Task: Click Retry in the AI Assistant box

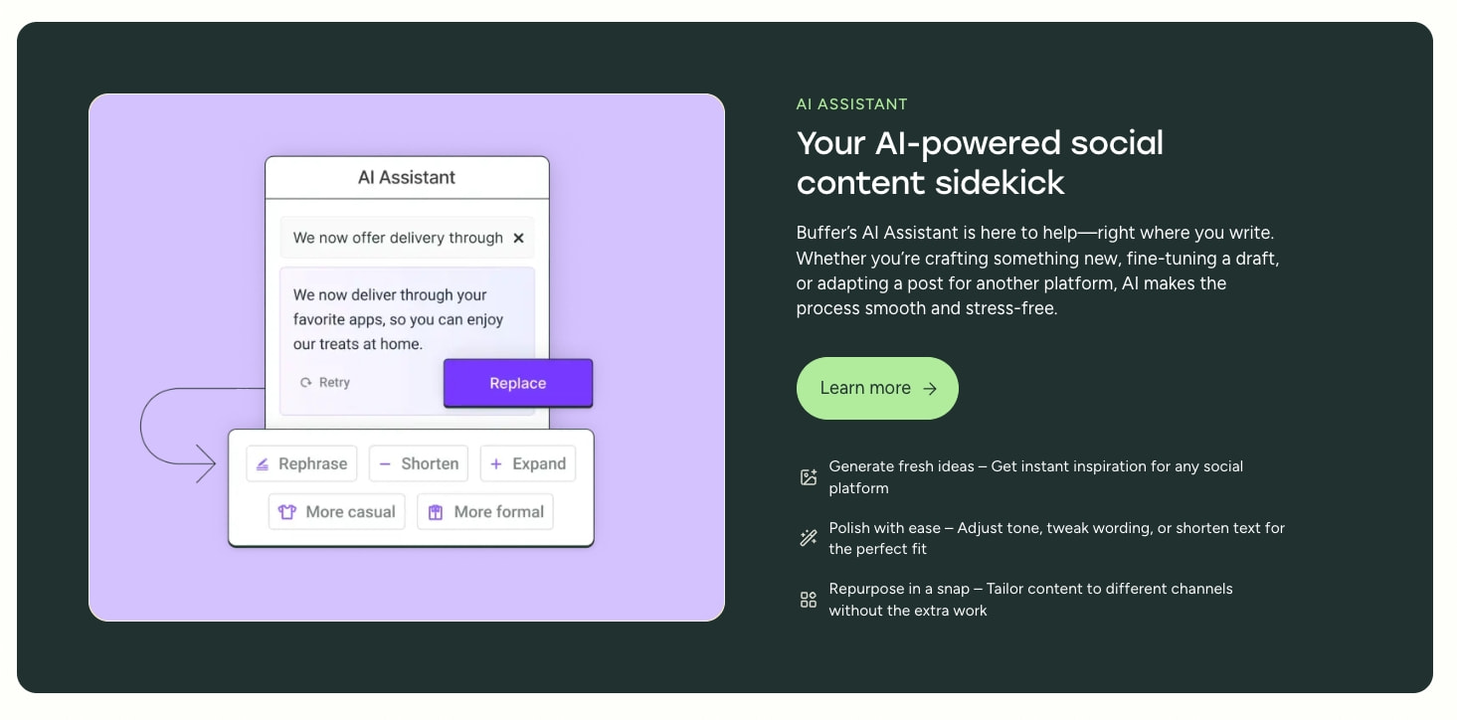Action: point(325,383)
